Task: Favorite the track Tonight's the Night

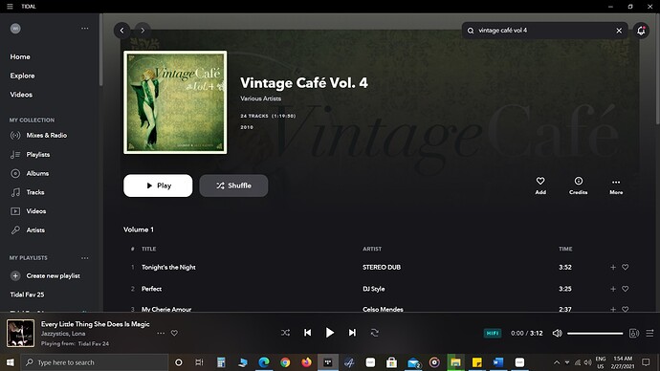Action: tap(625, 267)
